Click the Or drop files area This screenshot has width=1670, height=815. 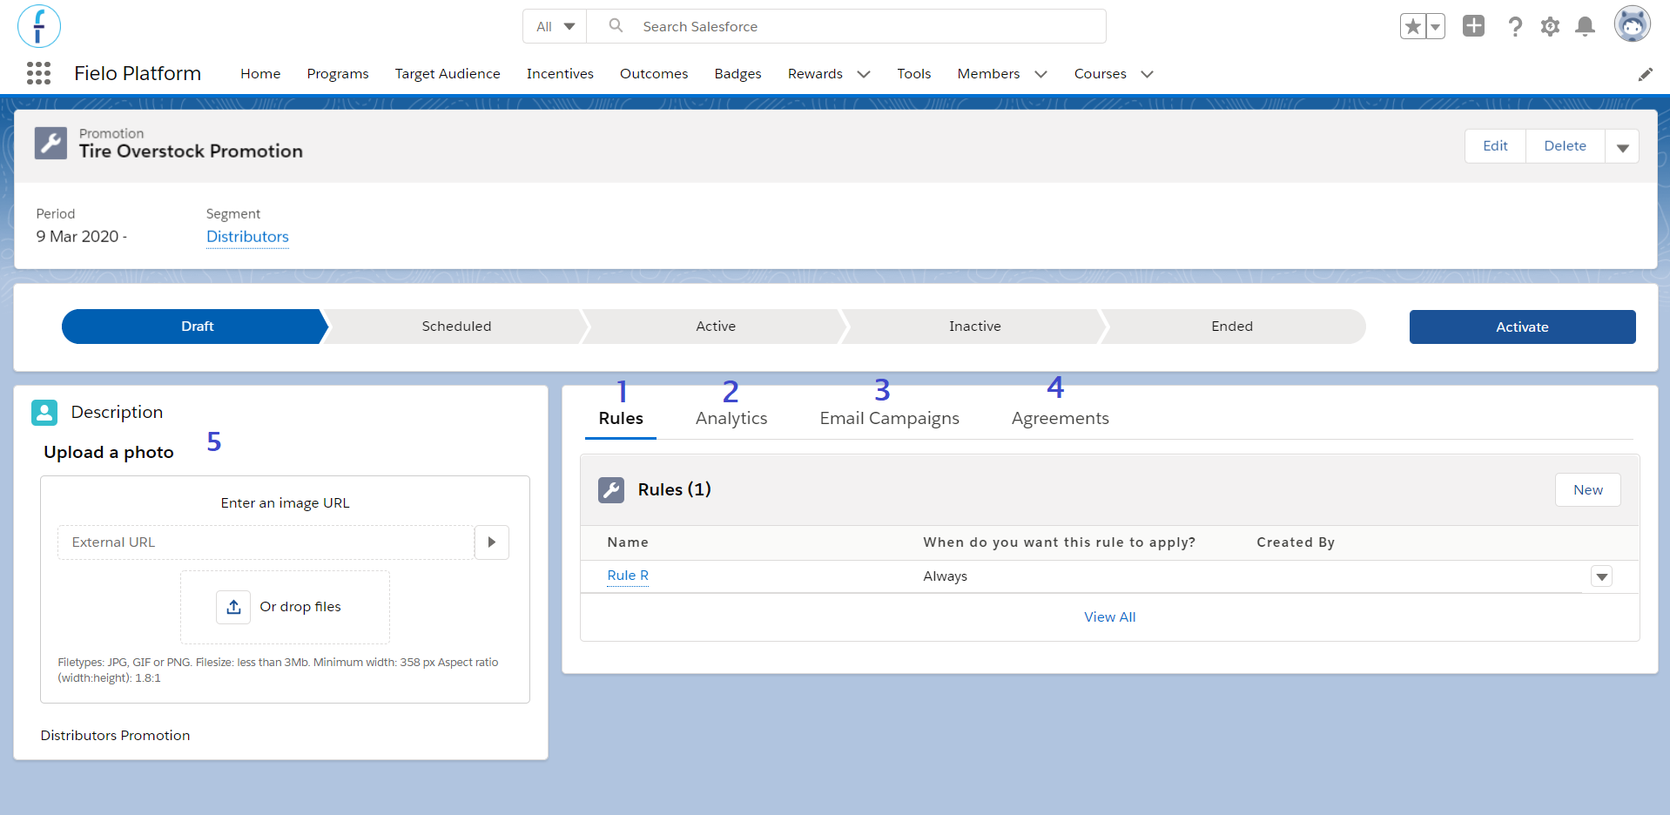point(285,607)
